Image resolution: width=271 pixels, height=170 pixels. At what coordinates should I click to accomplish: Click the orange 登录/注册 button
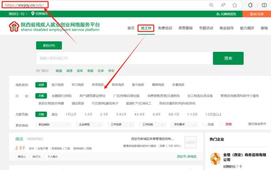tap(257, 14)
